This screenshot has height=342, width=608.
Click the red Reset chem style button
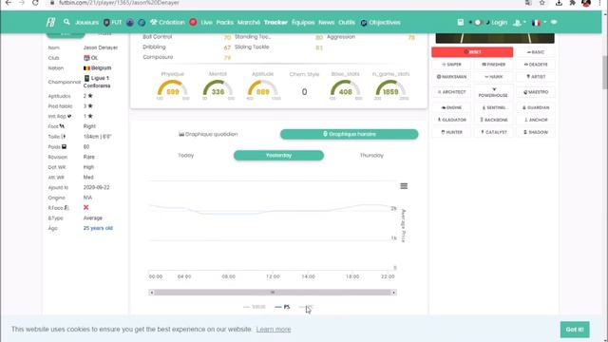coord(472,52)
